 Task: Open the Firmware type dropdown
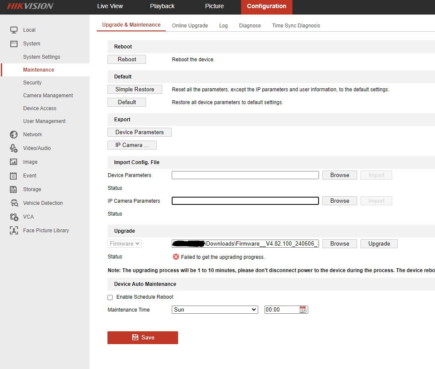(125, 243)
